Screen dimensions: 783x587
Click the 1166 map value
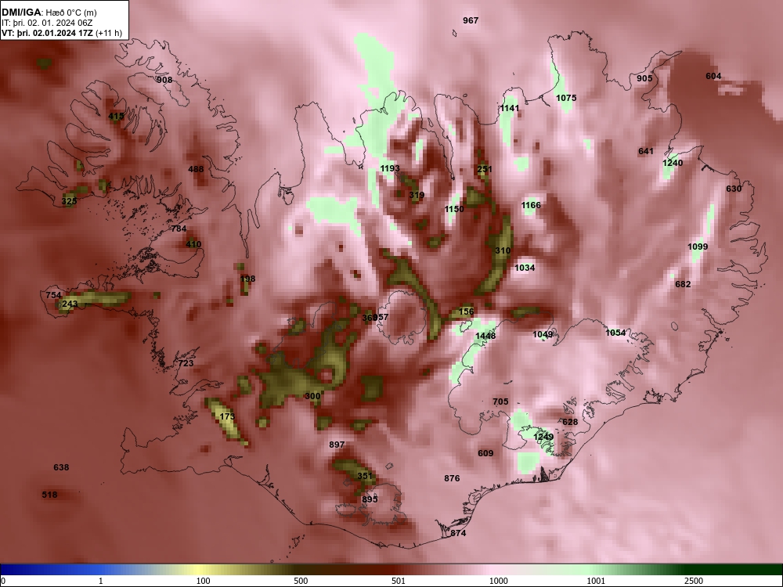point(531,206)
